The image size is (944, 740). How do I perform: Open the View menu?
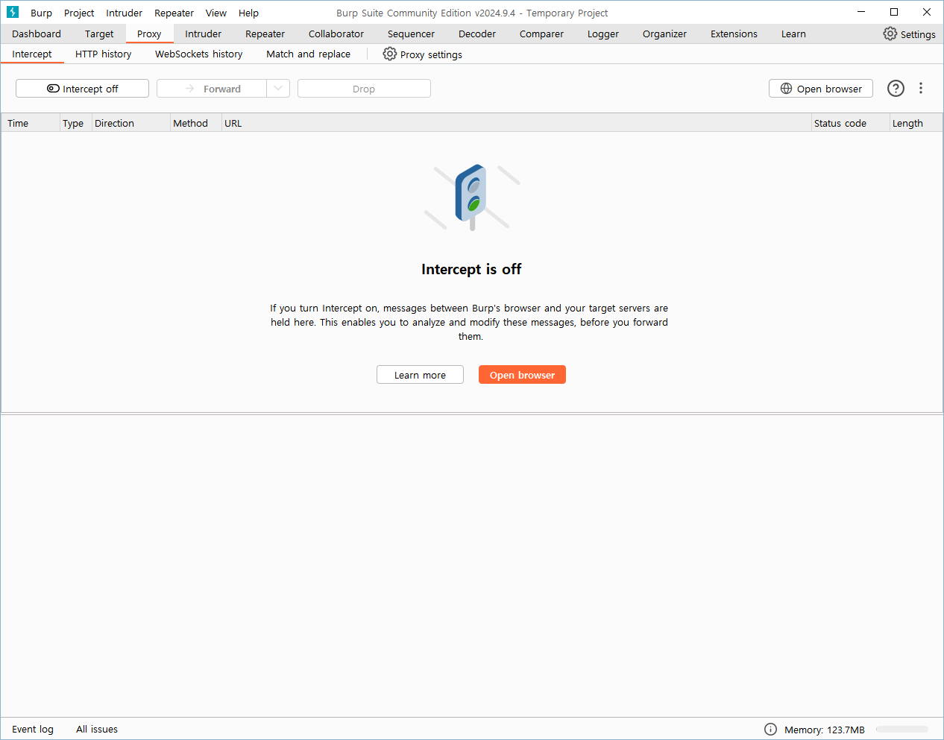[x=216, y=13]
